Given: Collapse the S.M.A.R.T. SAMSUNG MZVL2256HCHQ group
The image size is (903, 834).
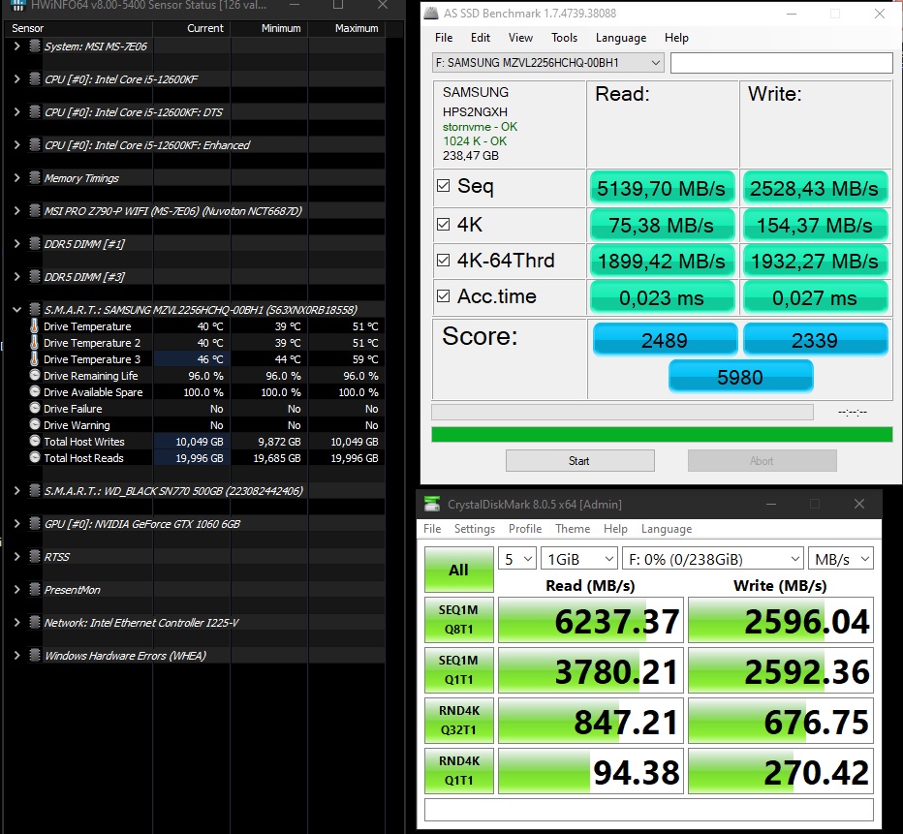Looking at the screenshot, I should click(x=16, y=310).
